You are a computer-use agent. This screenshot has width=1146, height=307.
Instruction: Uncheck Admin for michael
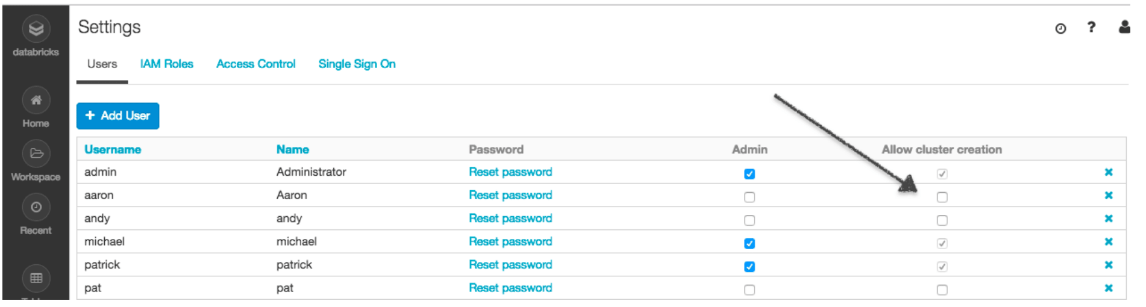click(750, 244)
